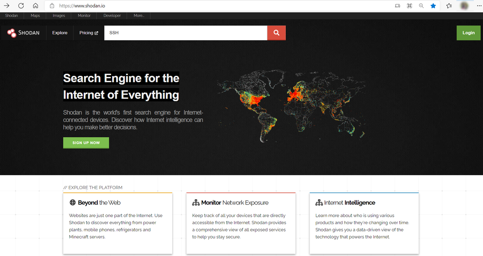Click the Shodan logo icon
483x256 pixels.
12,33
